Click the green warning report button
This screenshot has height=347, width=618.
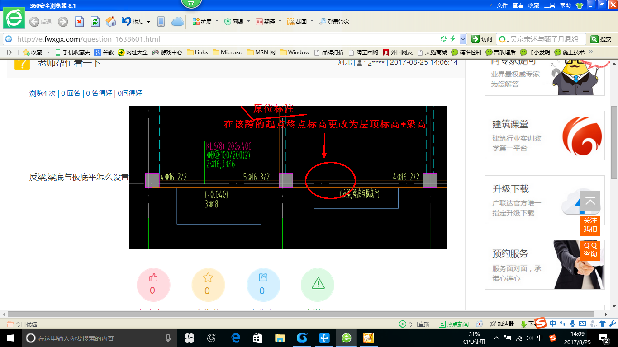(318, 285)
